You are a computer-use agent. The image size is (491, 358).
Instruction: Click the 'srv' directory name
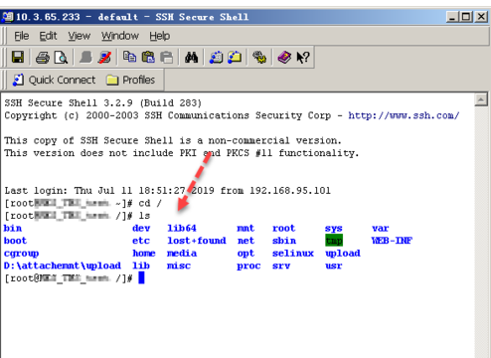[x=281, y=266]
